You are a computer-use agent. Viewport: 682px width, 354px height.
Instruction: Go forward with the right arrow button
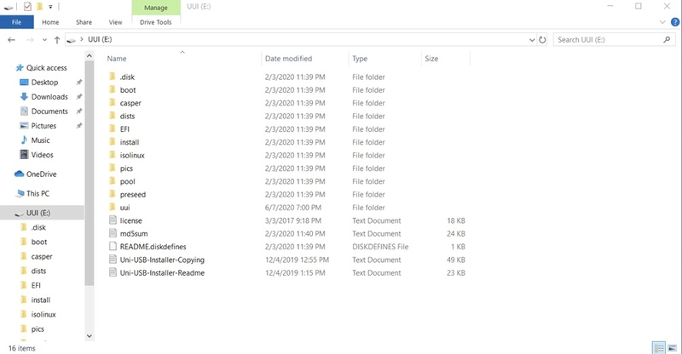coord(30,39)
